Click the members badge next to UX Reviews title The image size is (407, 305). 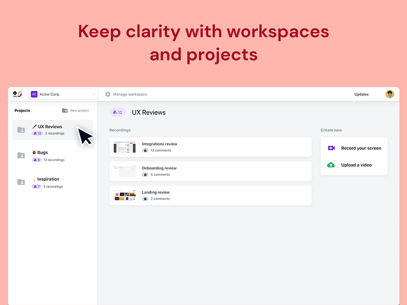click(x=118, y=112)
